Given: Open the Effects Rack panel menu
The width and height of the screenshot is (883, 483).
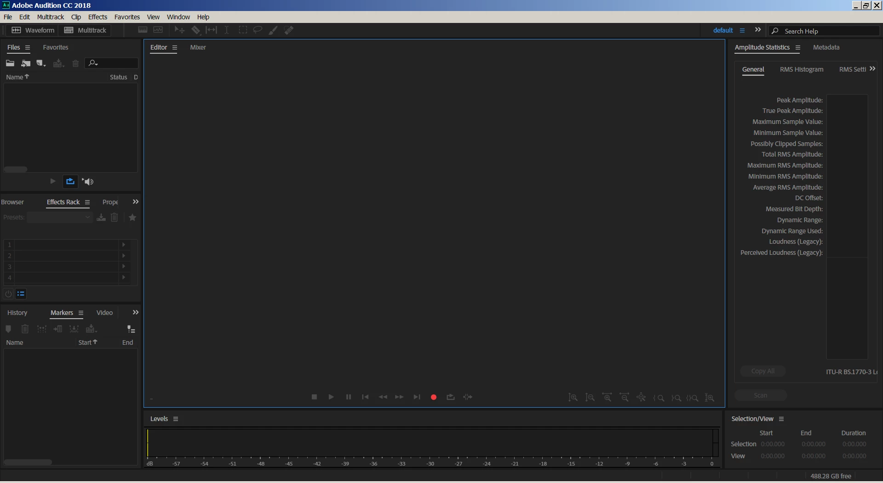Looking at the screenshot, I should (x=87, y=202).
